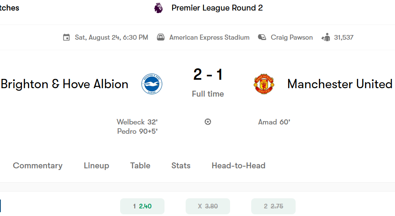Open the Table tab
Screen dimensions: 395x216
140,165
